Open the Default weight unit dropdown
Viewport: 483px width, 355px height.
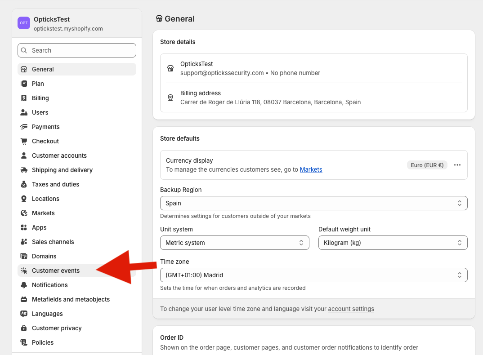click(x=393, y=243)
